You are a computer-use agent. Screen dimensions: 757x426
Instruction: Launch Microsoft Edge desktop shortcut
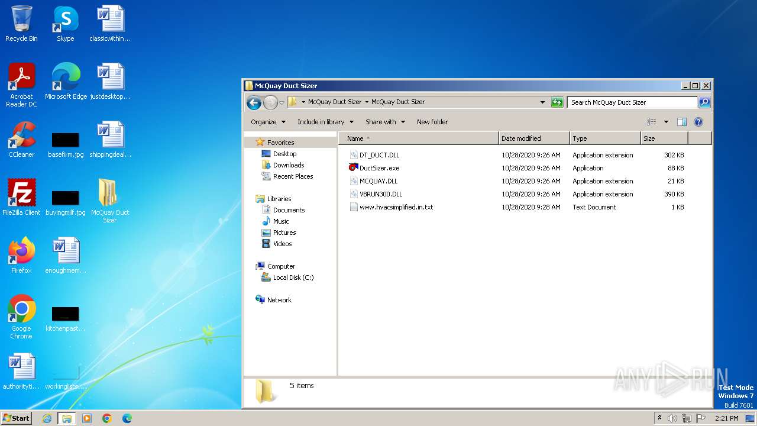click(x=66, y=82)
